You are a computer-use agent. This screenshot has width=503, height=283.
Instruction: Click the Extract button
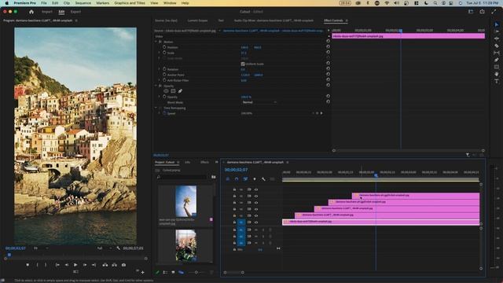click(114, 265)
